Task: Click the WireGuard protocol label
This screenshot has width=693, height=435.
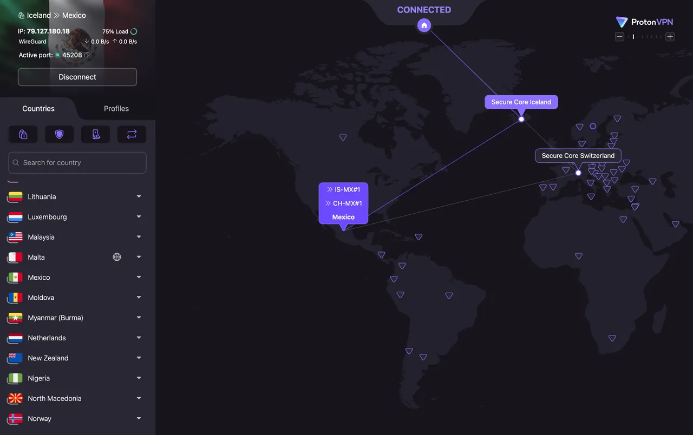Action: (32, 42)
